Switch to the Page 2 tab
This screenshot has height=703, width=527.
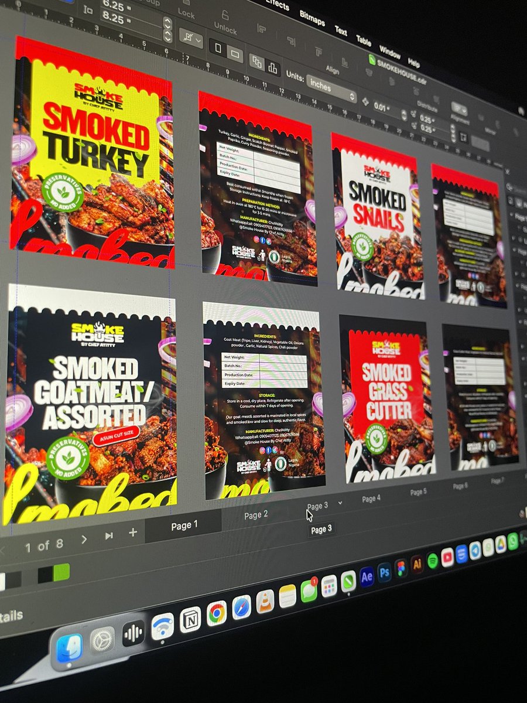[256, 515]
